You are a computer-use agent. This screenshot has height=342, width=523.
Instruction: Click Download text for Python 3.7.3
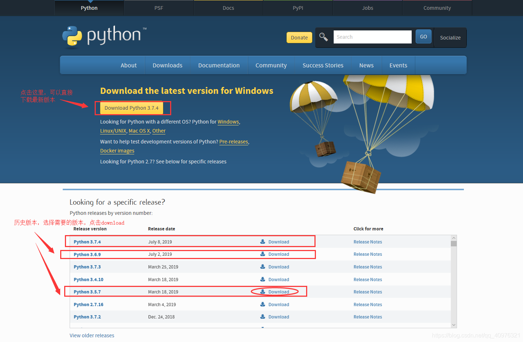[279, 267]
